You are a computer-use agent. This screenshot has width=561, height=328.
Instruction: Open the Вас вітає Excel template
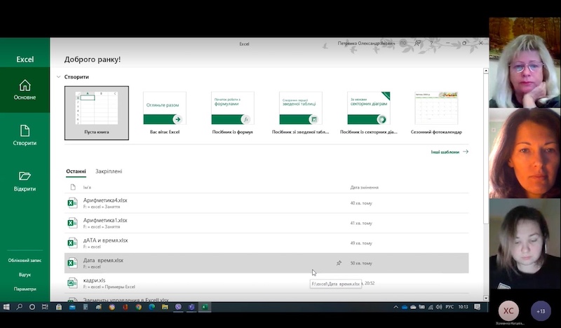click(x=165, y=113)
